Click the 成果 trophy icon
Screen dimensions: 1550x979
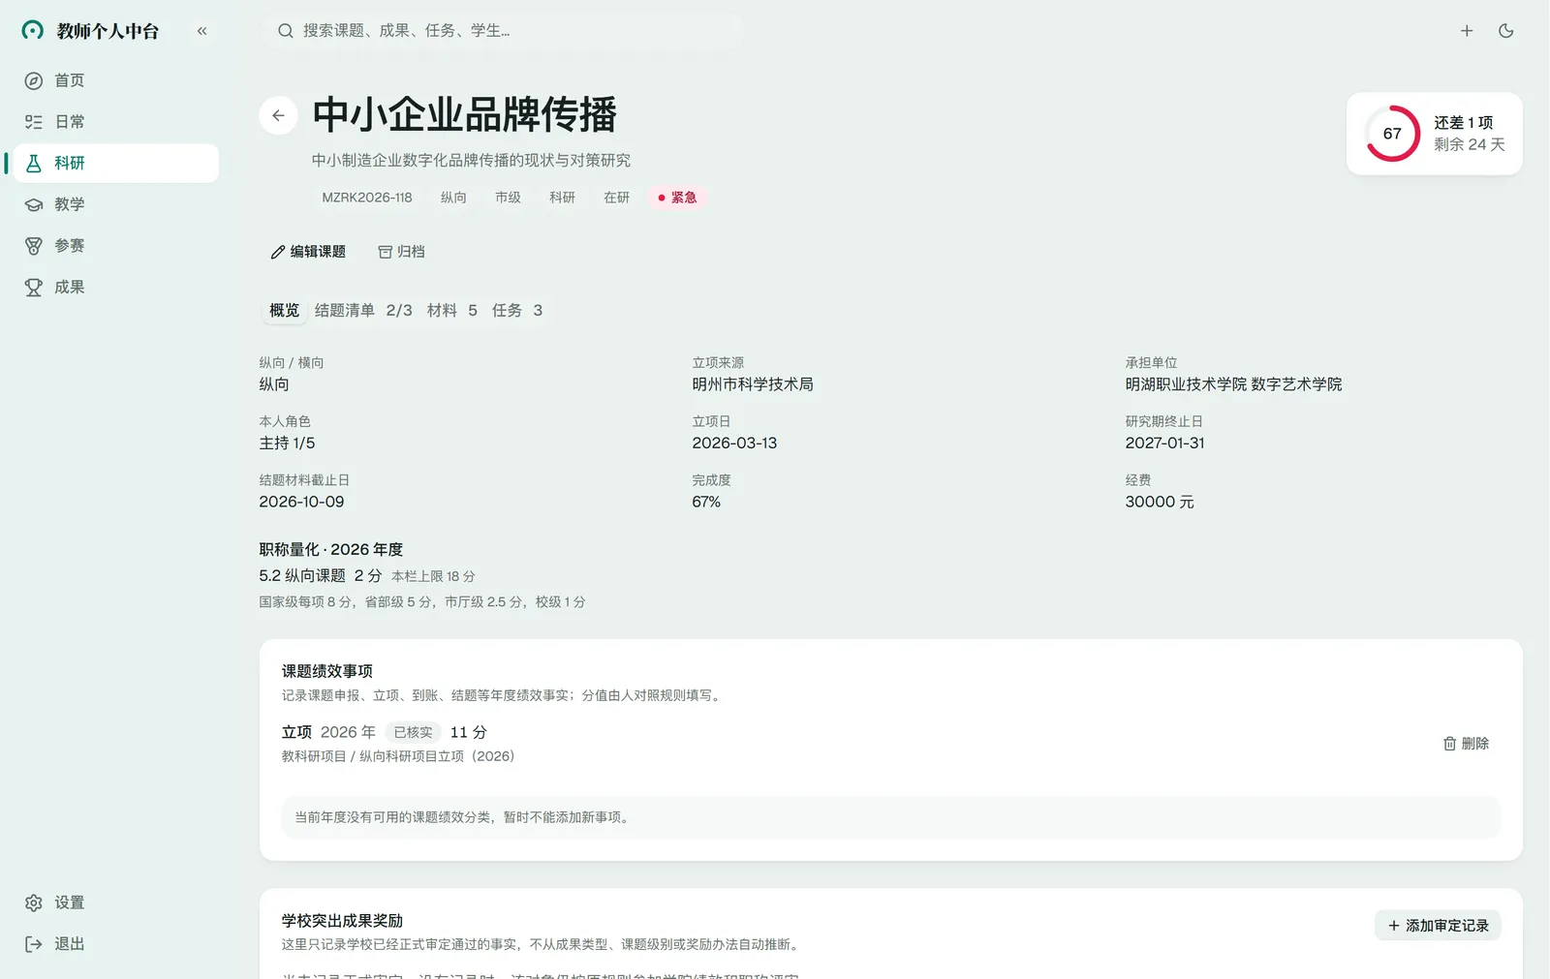click(34, 288)
